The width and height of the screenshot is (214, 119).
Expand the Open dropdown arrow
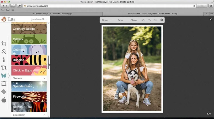pos(111,20)
